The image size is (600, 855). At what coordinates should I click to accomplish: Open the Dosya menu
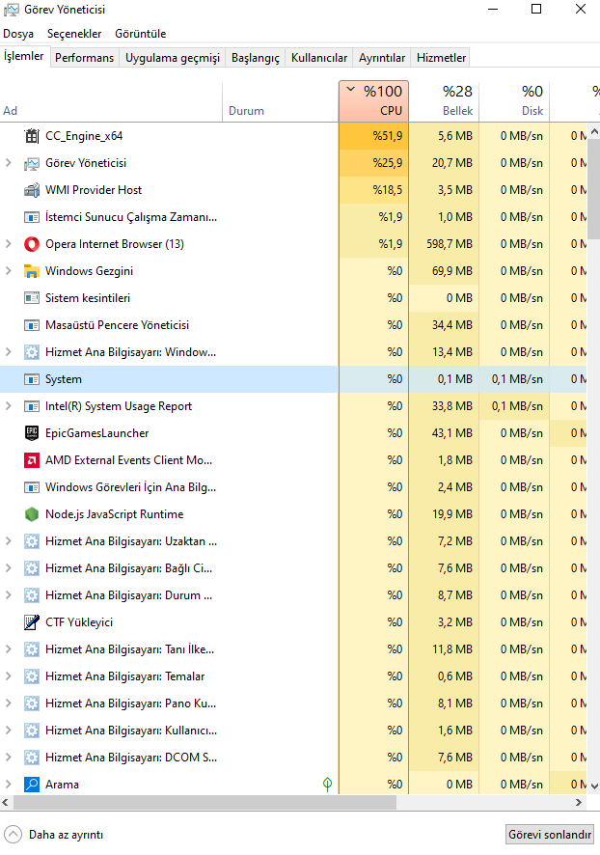click(18, 34)
